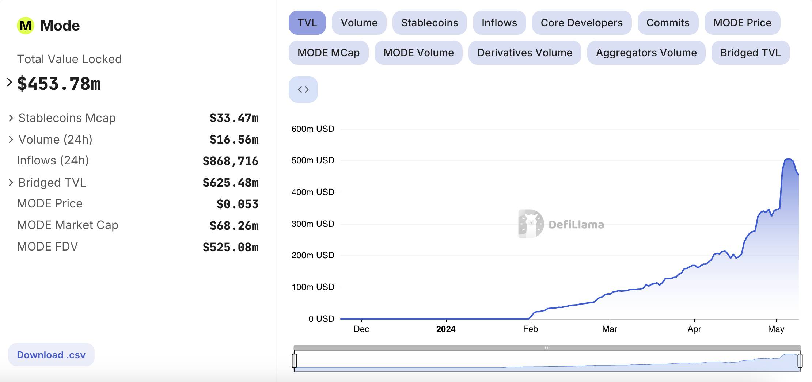Toggle the TVL chart series
812x382 pixels.
[x=307, y=23]
